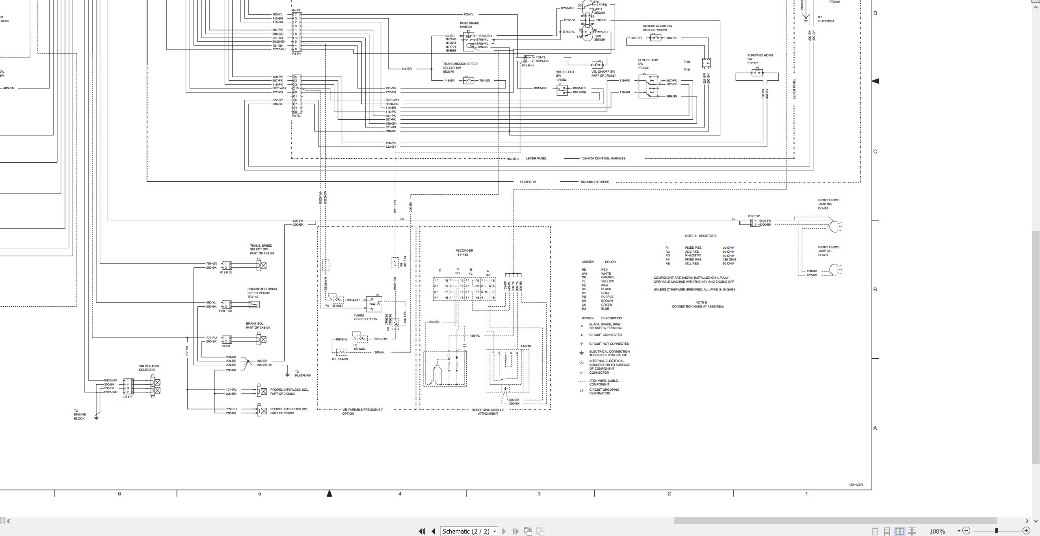Switch to two-page facing view

coord(899,531)
